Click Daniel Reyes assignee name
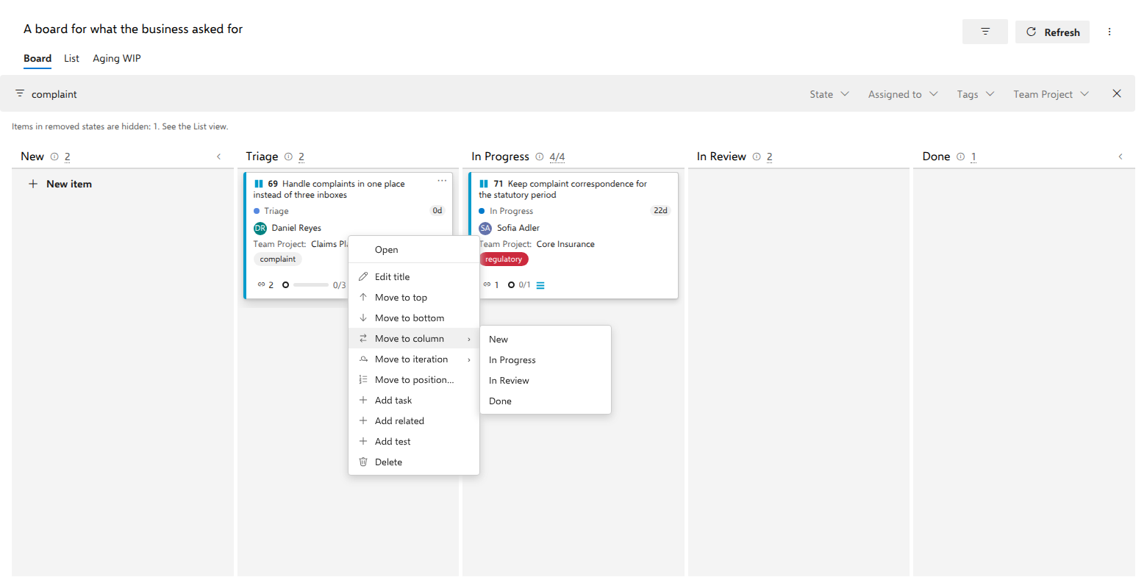The width and height of the screenshot is (1147, 588). (x=296, y=228)
